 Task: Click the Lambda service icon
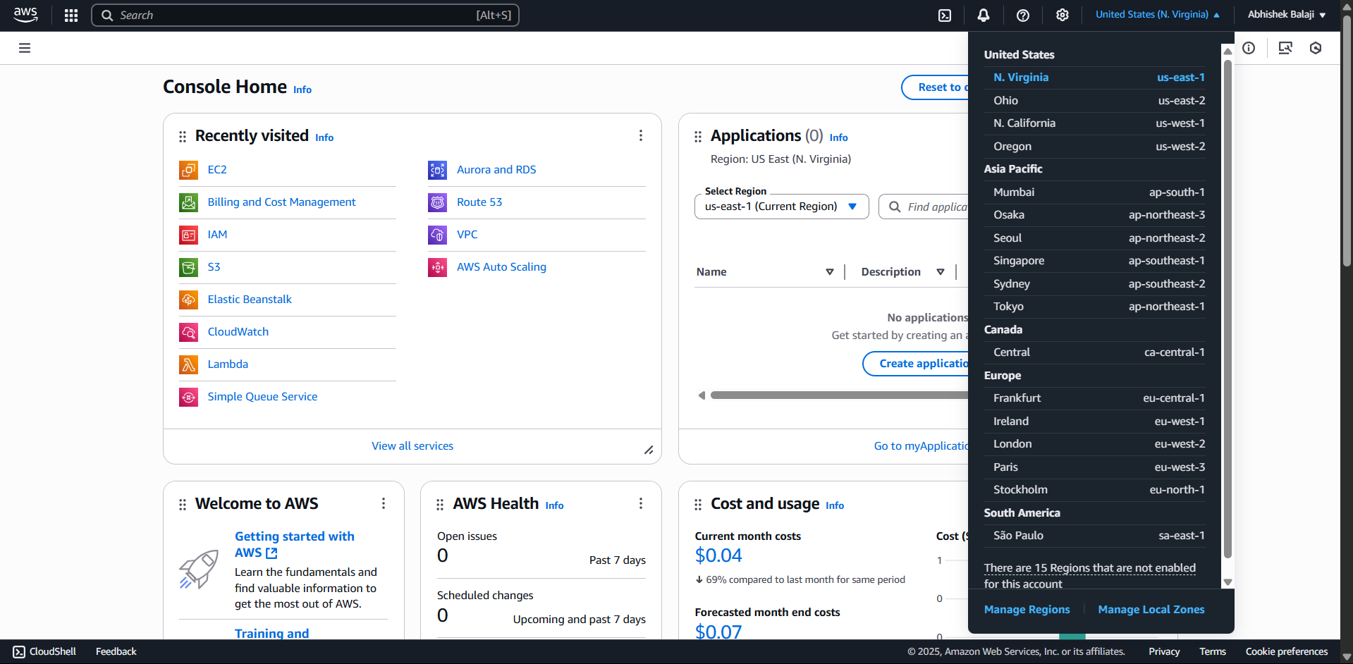pyautogui.click(x=188, y=364)
